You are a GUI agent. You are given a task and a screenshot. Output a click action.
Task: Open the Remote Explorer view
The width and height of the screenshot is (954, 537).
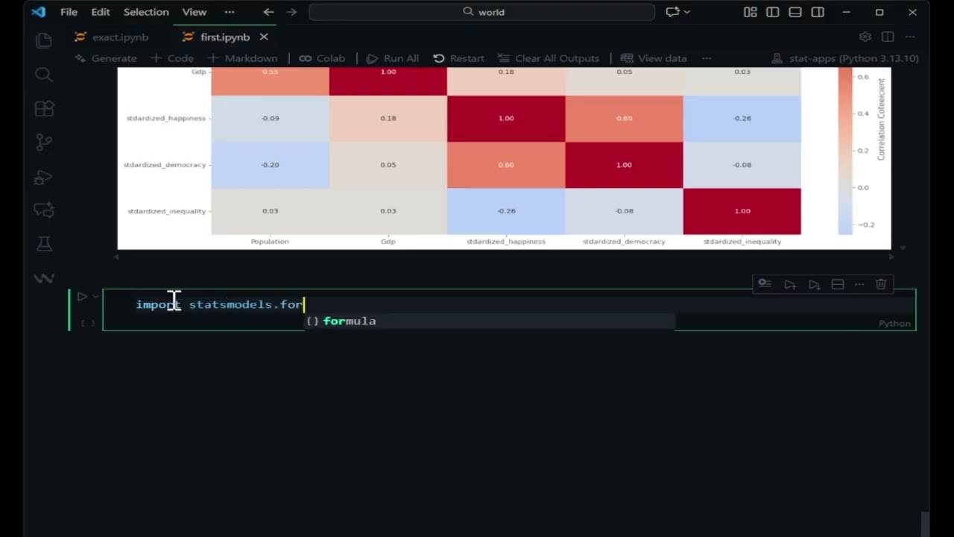[x=44, y=210]
